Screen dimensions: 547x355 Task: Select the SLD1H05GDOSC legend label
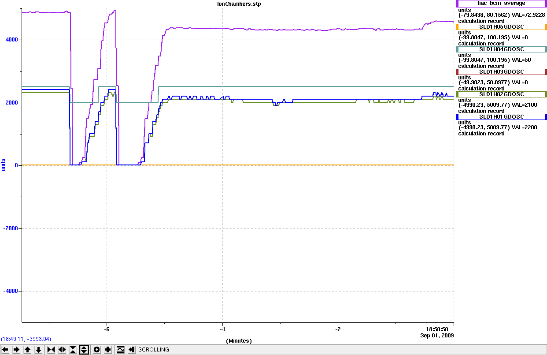(x=502, y=26)
